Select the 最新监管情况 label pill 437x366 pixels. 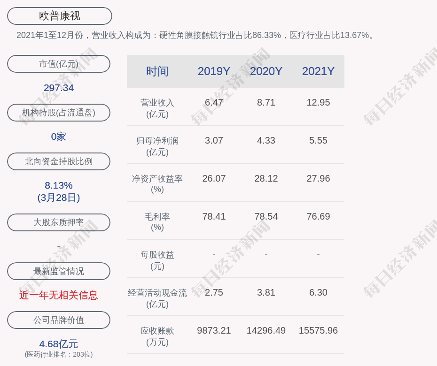coord(59,271)
